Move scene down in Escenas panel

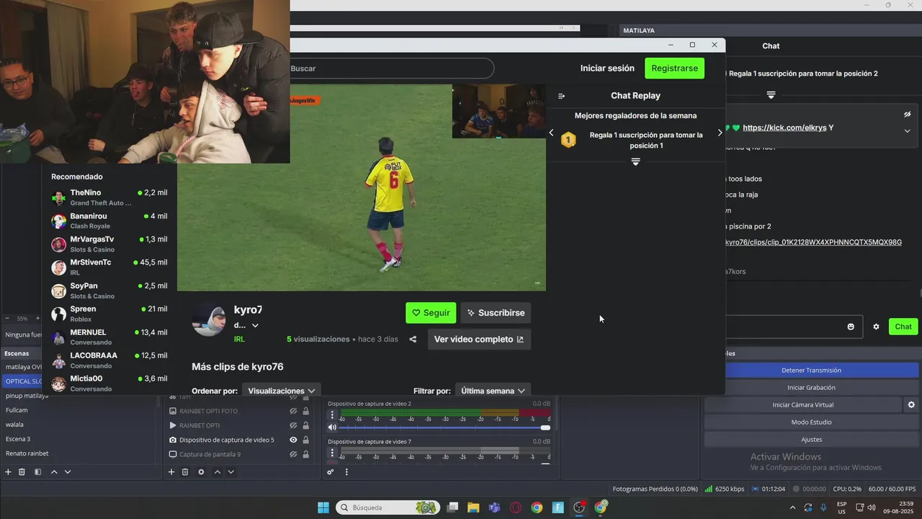tap(68, 472)
